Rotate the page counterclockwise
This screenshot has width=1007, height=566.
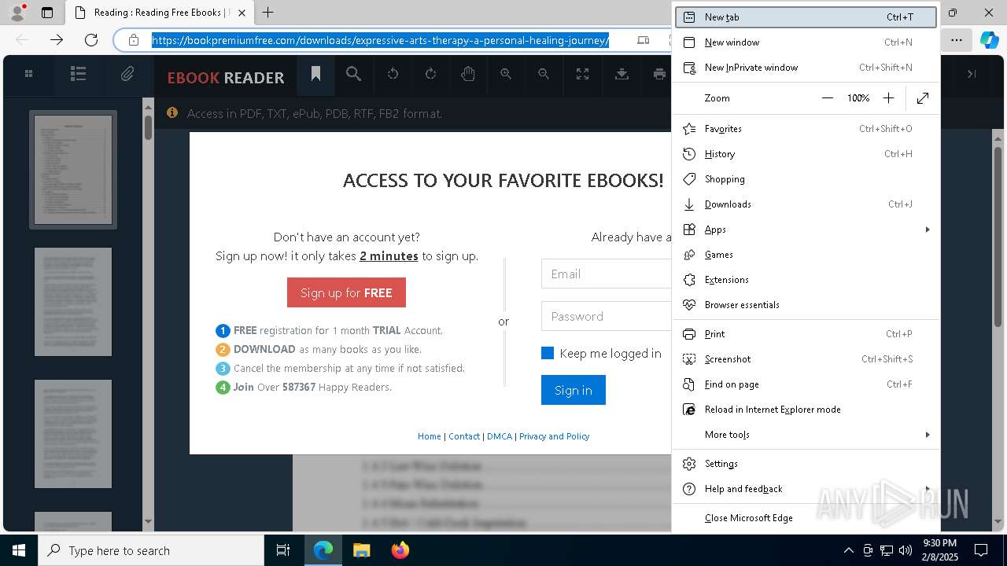393,74
